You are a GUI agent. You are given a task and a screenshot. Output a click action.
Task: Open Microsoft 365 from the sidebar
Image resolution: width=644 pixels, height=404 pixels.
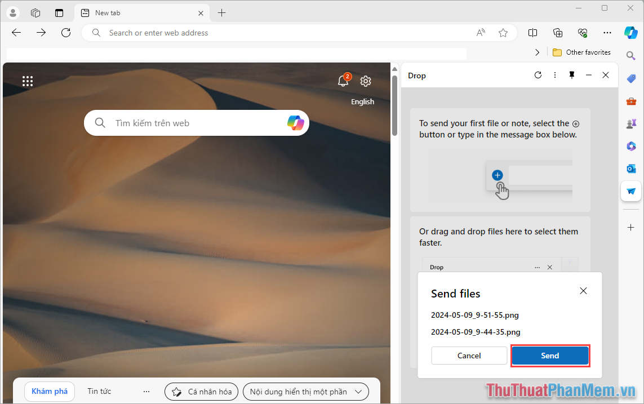[631, 146]
